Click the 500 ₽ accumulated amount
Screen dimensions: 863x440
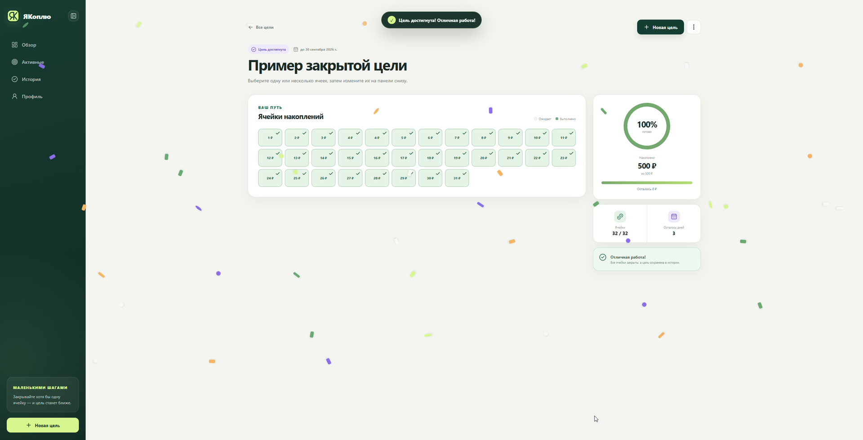click(x=647, y=166)
